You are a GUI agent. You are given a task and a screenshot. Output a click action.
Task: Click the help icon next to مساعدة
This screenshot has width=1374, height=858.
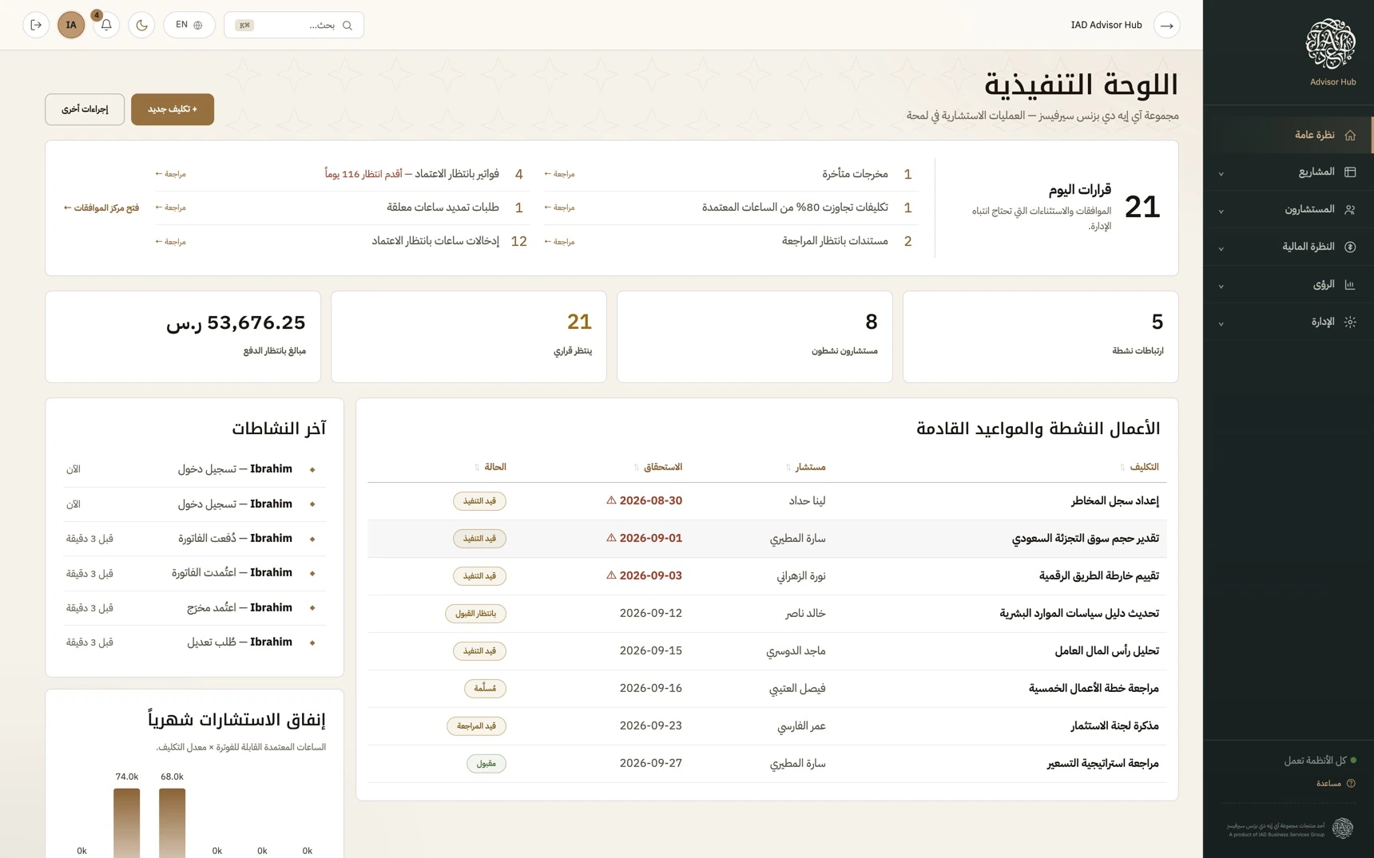pyautogui.click(x=1351, y=784)
